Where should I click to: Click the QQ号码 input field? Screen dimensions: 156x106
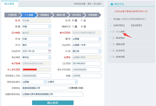pyautogui.click(x=87, y=63)
